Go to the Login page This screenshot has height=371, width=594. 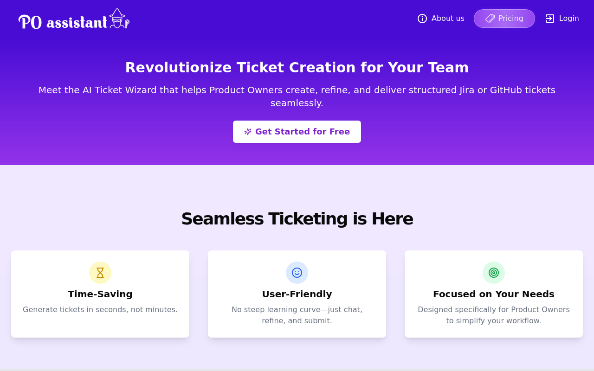(562, 19)
